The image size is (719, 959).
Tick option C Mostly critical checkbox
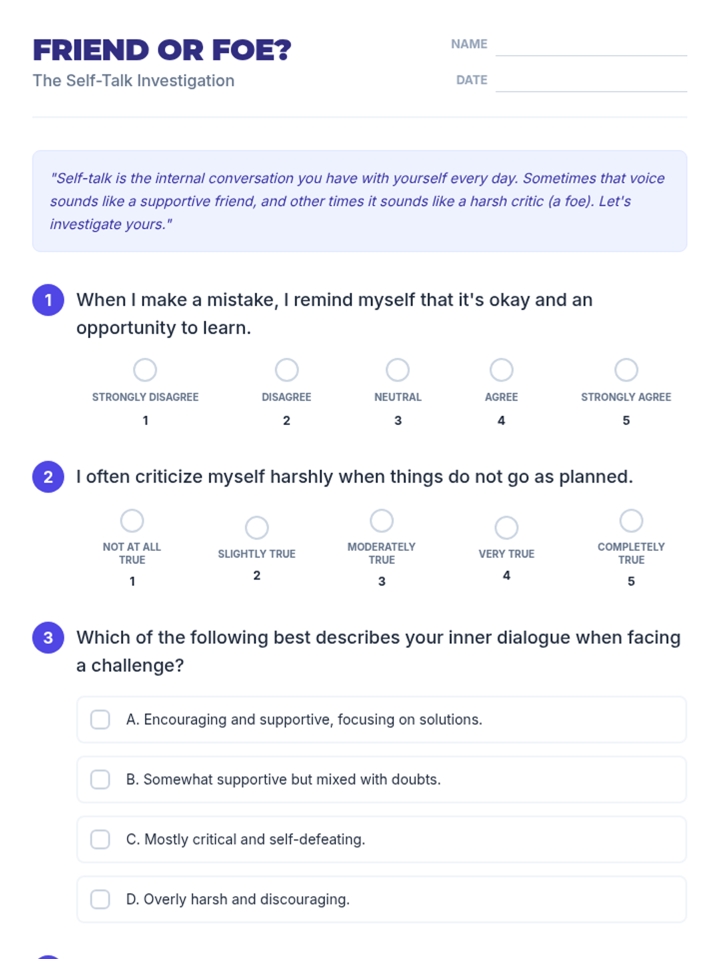click(100, 839)
